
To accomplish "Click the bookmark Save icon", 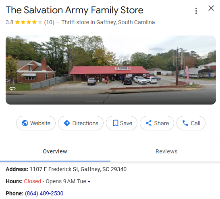I will [x=116, y=123].
